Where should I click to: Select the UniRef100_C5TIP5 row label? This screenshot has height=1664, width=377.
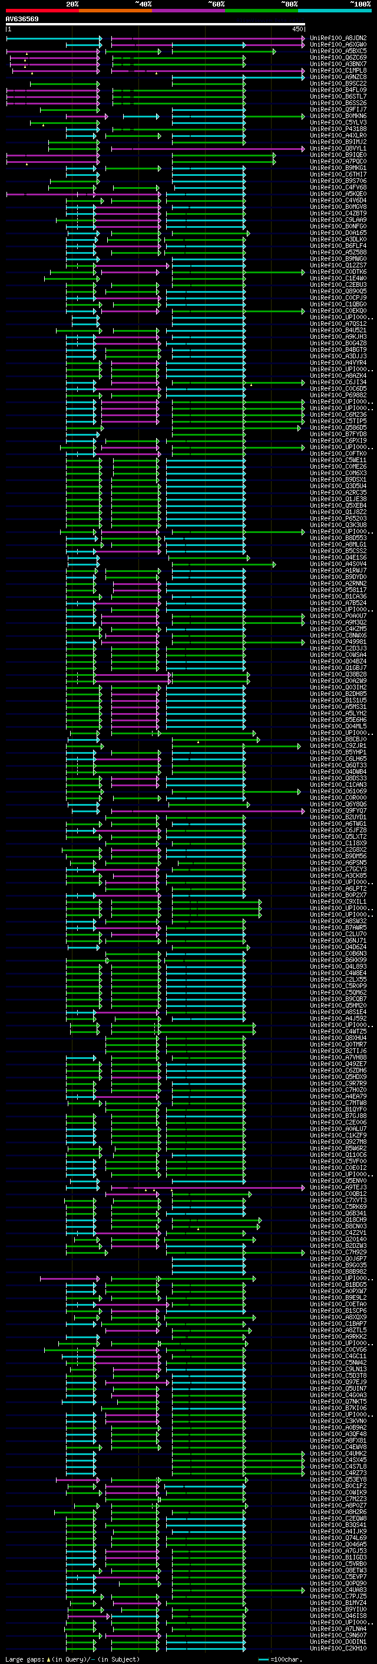point(338,421)
